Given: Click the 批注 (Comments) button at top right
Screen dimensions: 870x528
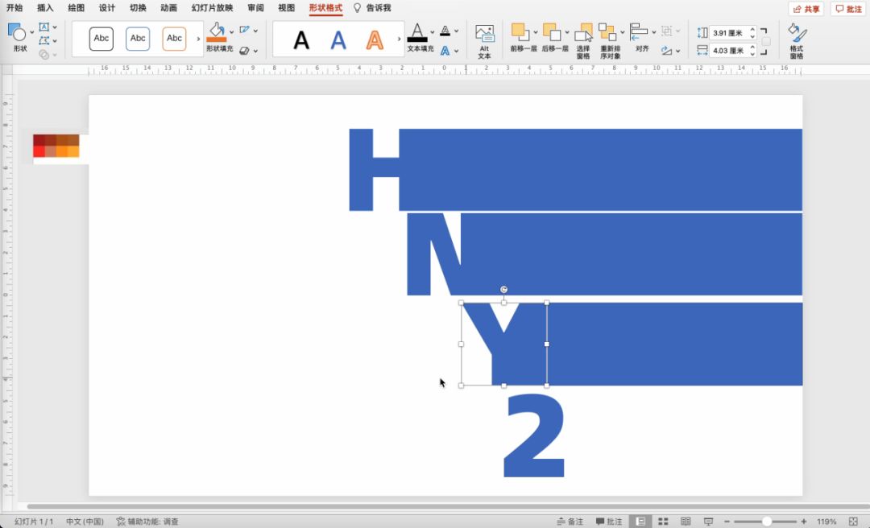Looking at the screenshot, I should (847, 9).
